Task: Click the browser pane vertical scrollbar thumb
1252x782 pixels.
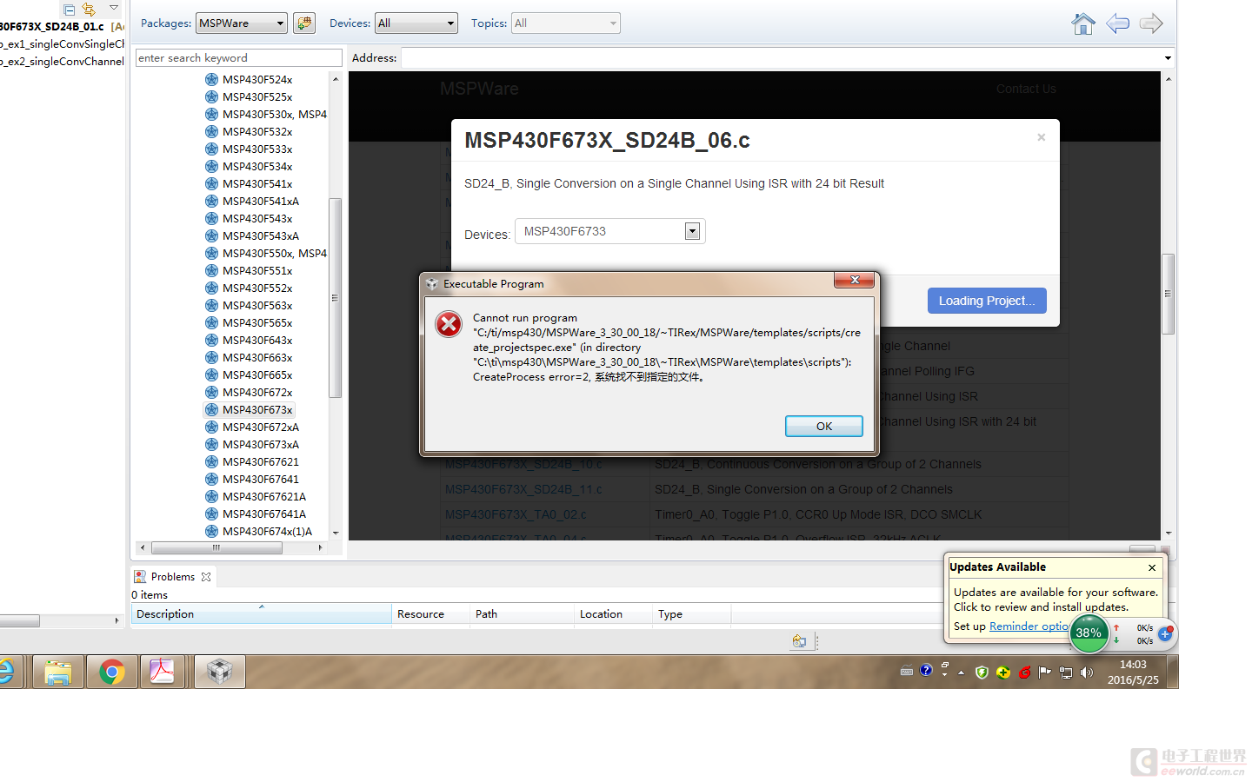Action: [1168, 294]
